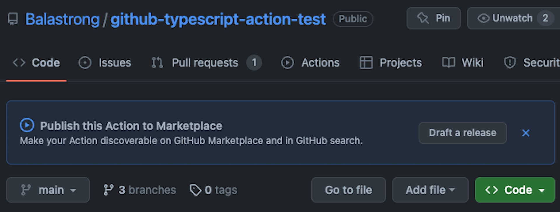The width and height of the screenshot is (560, 212).
Task: Click the Wiki book icon
Action: [x=448, y=63]
